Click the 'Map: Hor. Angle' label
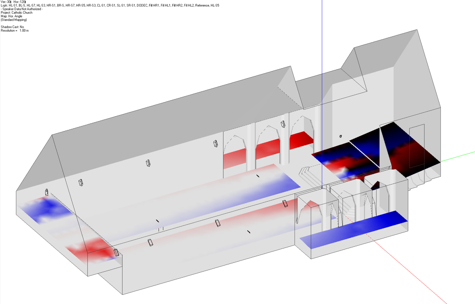 click(11, 16)
